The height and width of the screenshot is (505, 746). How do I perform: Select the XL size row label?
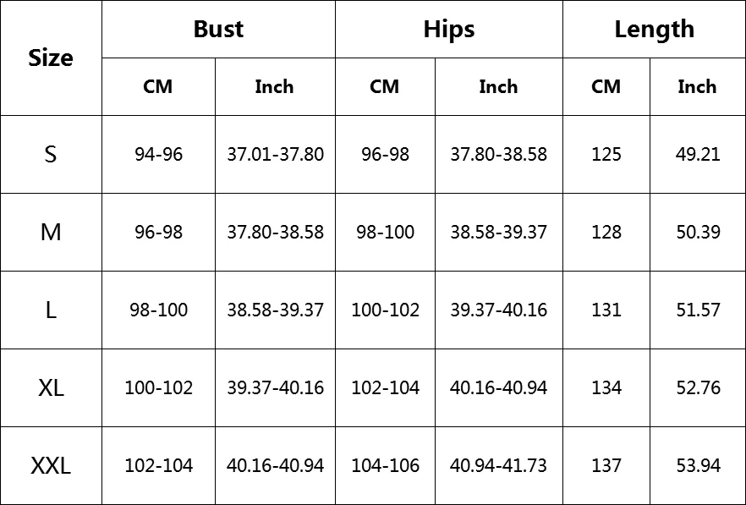(x=51, y=387)
